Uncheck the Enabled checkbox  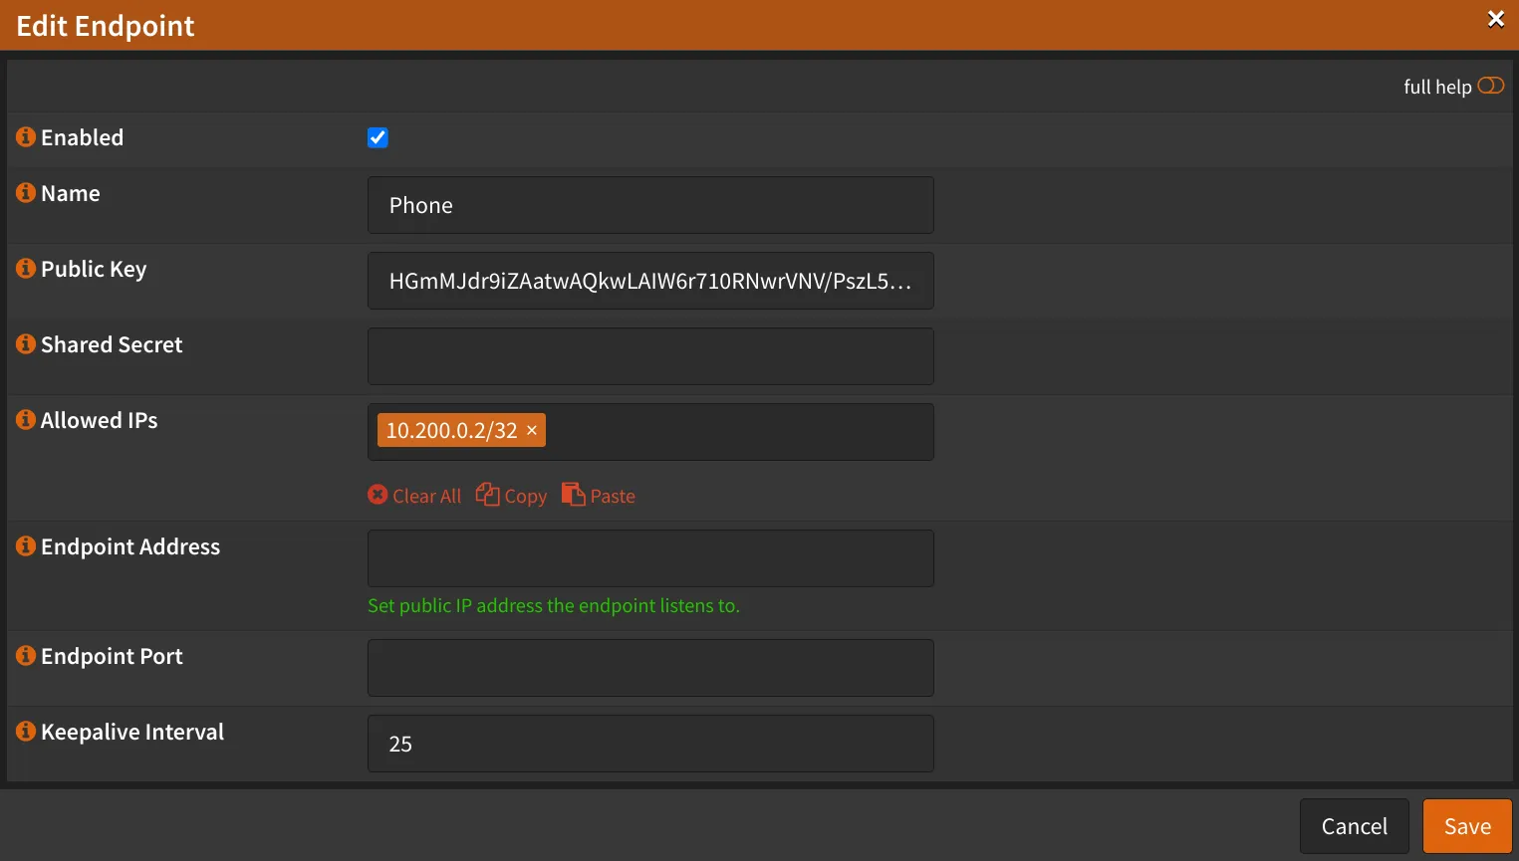tap(378, 137)
